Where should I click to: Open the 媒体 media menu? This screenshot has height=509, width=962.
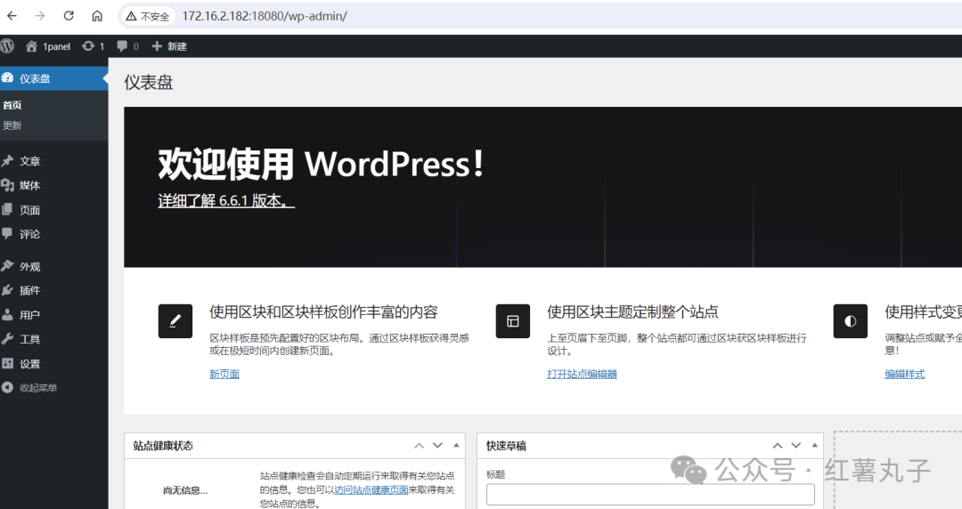[x=29, y=185]
